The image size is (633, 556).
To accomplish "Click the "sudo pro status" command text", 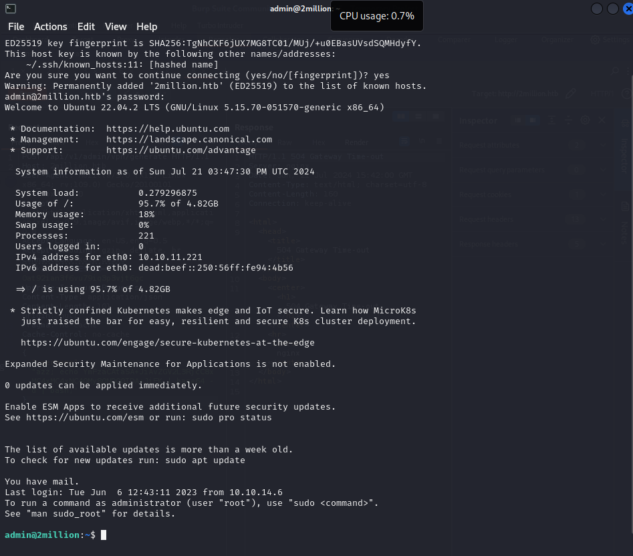I will 232,417.
